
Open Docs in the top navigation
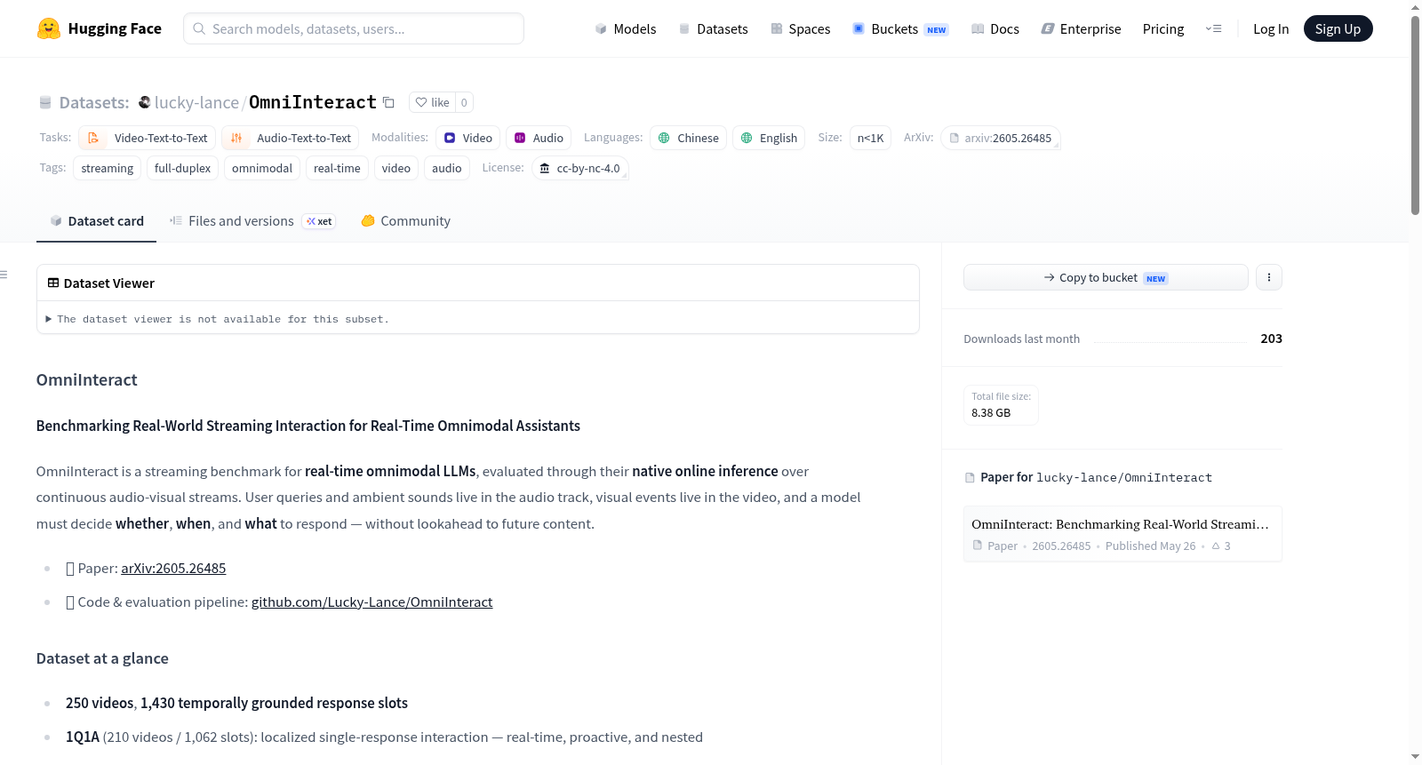pos(995,28)
